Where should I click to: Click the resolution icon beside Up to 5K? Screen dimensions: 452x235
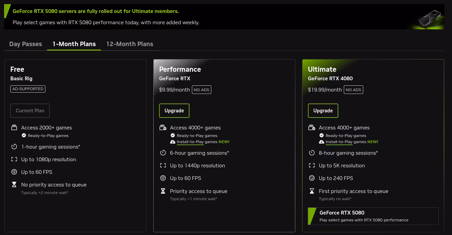point(312,165)
